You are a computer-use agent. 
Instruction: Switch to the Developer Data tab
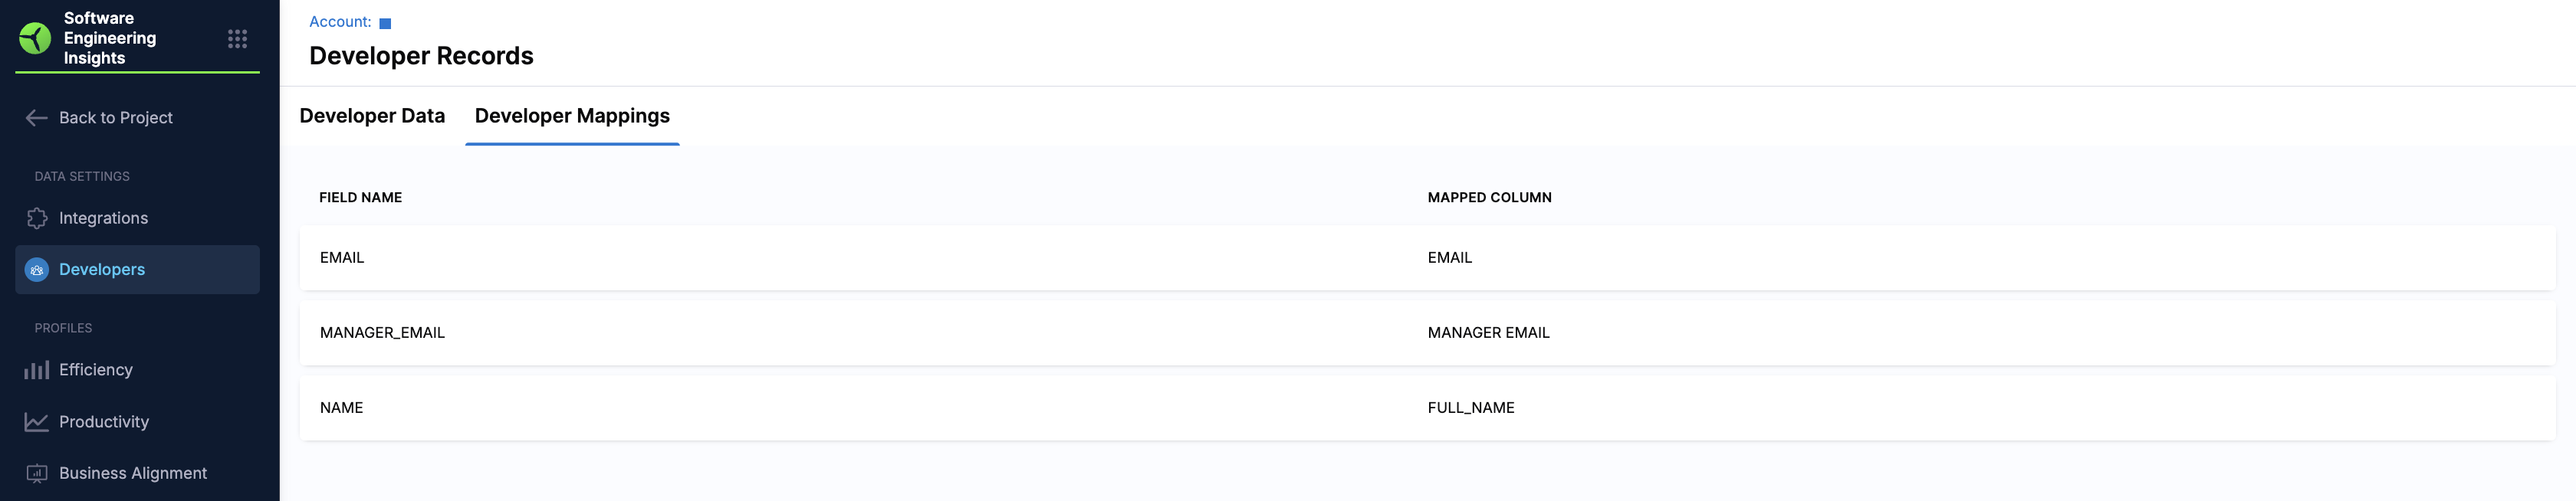tap(372, 116)
